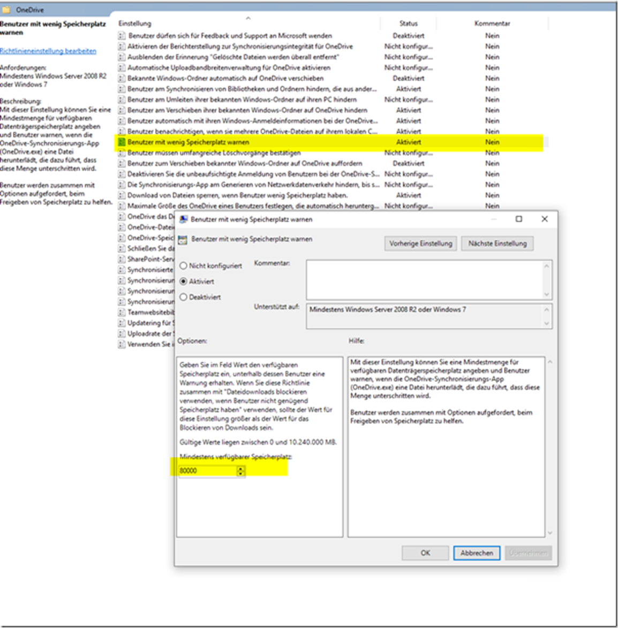This screenshot has width=618, height=628.
Task: Increase Mindestens verfügbarer Speicherplatz with up arrow
Action: (x=240, y=469)
